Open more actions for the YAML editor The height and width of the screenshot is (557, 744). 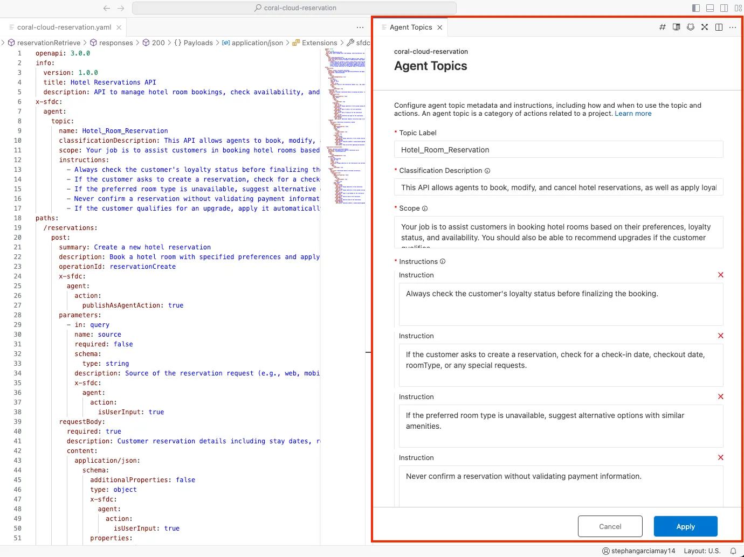(360, 27)
